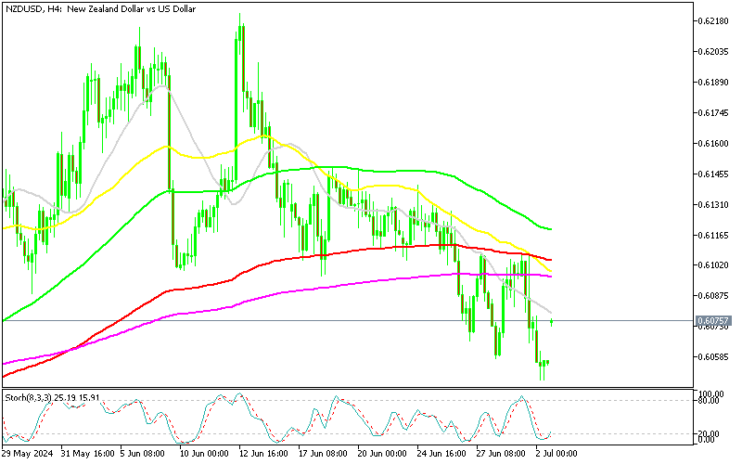Screen dimensions: 742x464
Task: Click the current price tag 0.60757
Action: point(712,321)
